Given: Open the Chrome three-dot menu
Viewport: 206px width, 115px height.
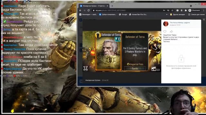Looking at the screenshot, I should [x=204, y=11].
